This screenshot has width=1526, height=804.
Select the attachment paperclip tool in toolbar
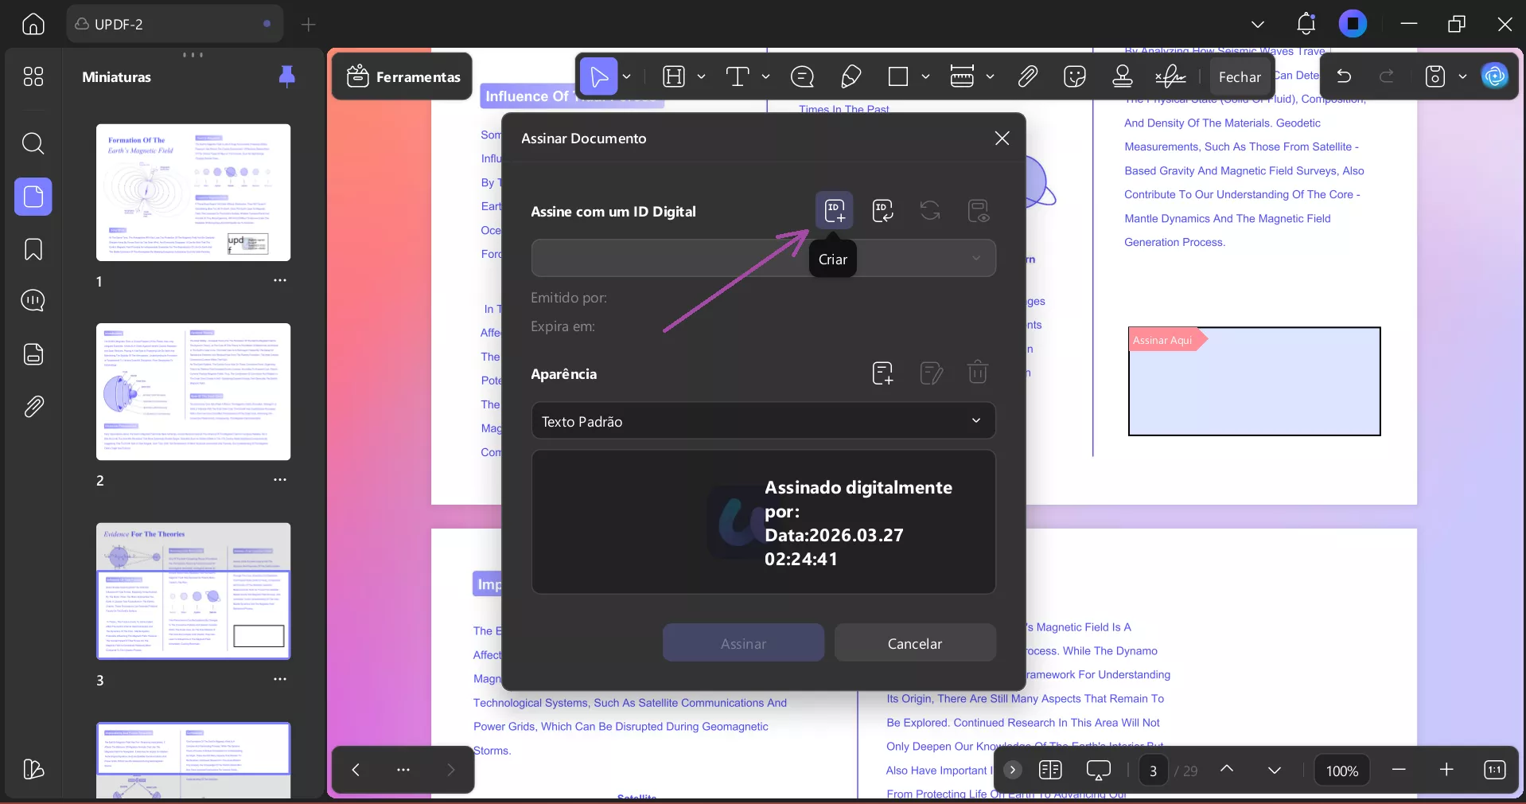1027,76
